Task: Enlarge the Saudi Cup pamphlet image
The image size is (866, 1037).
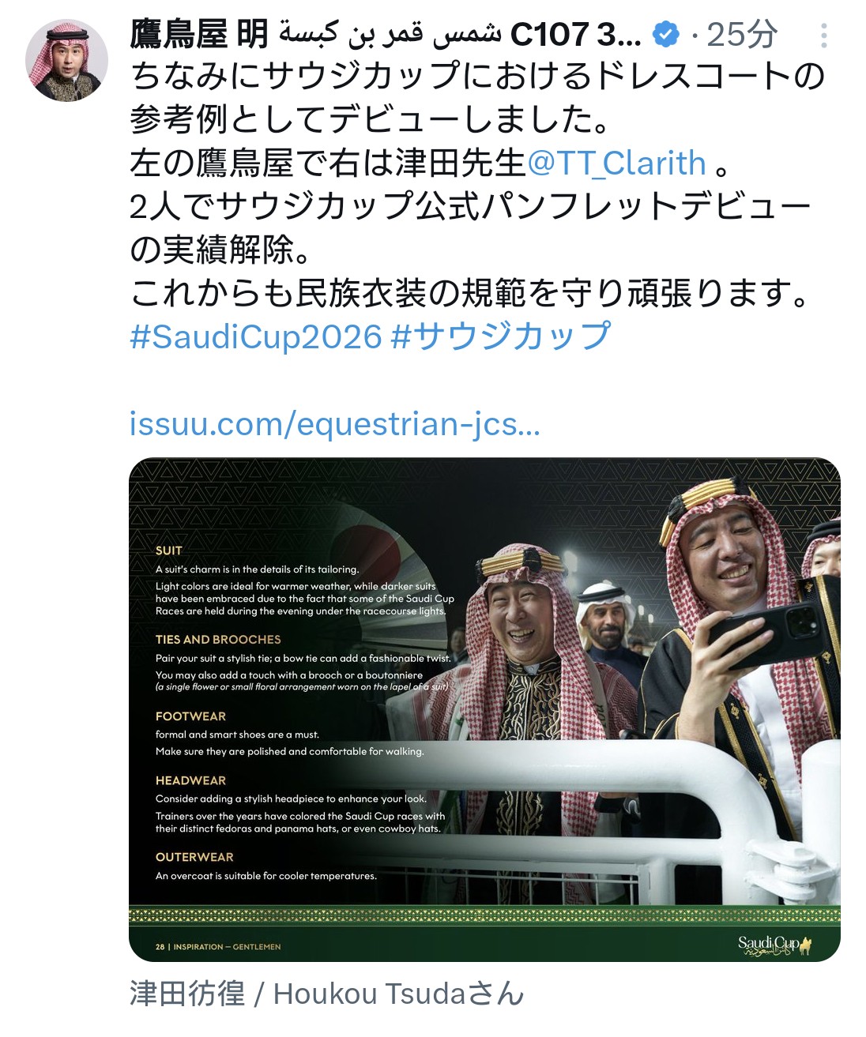Action: [x=484, y=709]
